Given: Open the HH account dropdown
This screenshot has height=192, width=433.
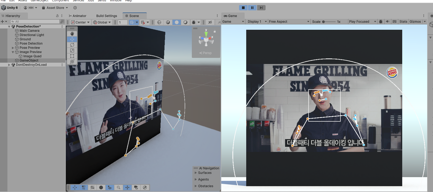Looking at the screenshot, I should [x=31, y=8].
